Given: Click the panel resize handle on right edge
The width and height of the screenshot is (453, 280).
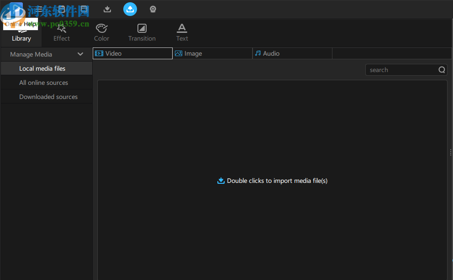Looking at the screenshot, I should tap(451, 153).
